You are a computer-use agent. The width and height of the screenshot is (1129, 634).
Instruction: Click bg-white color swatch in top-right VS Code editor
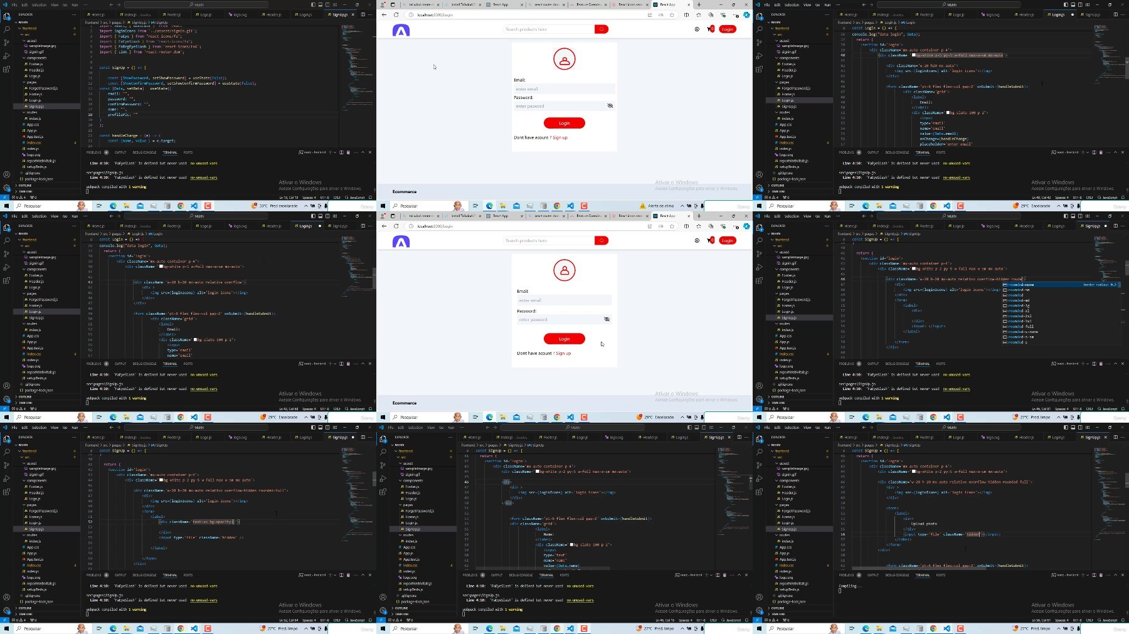coord(914,55)
